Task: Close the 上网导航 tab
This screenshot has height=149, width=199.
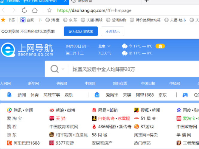Action: (x=65, y=1)
